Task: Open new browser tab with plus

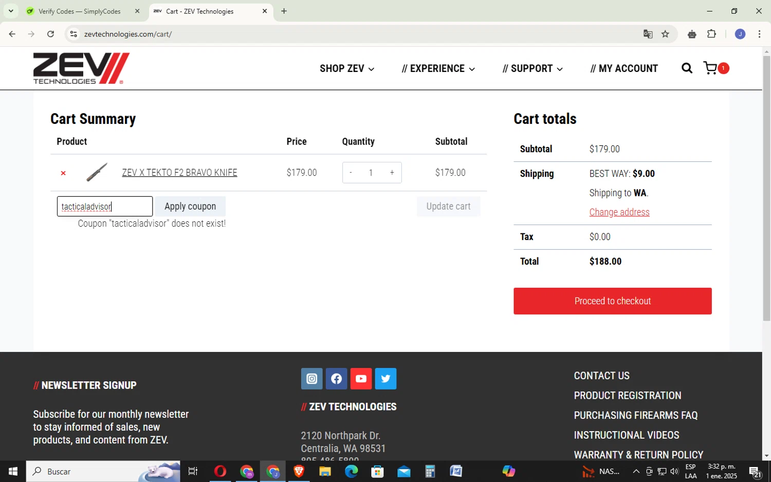Action: point(284,11)
